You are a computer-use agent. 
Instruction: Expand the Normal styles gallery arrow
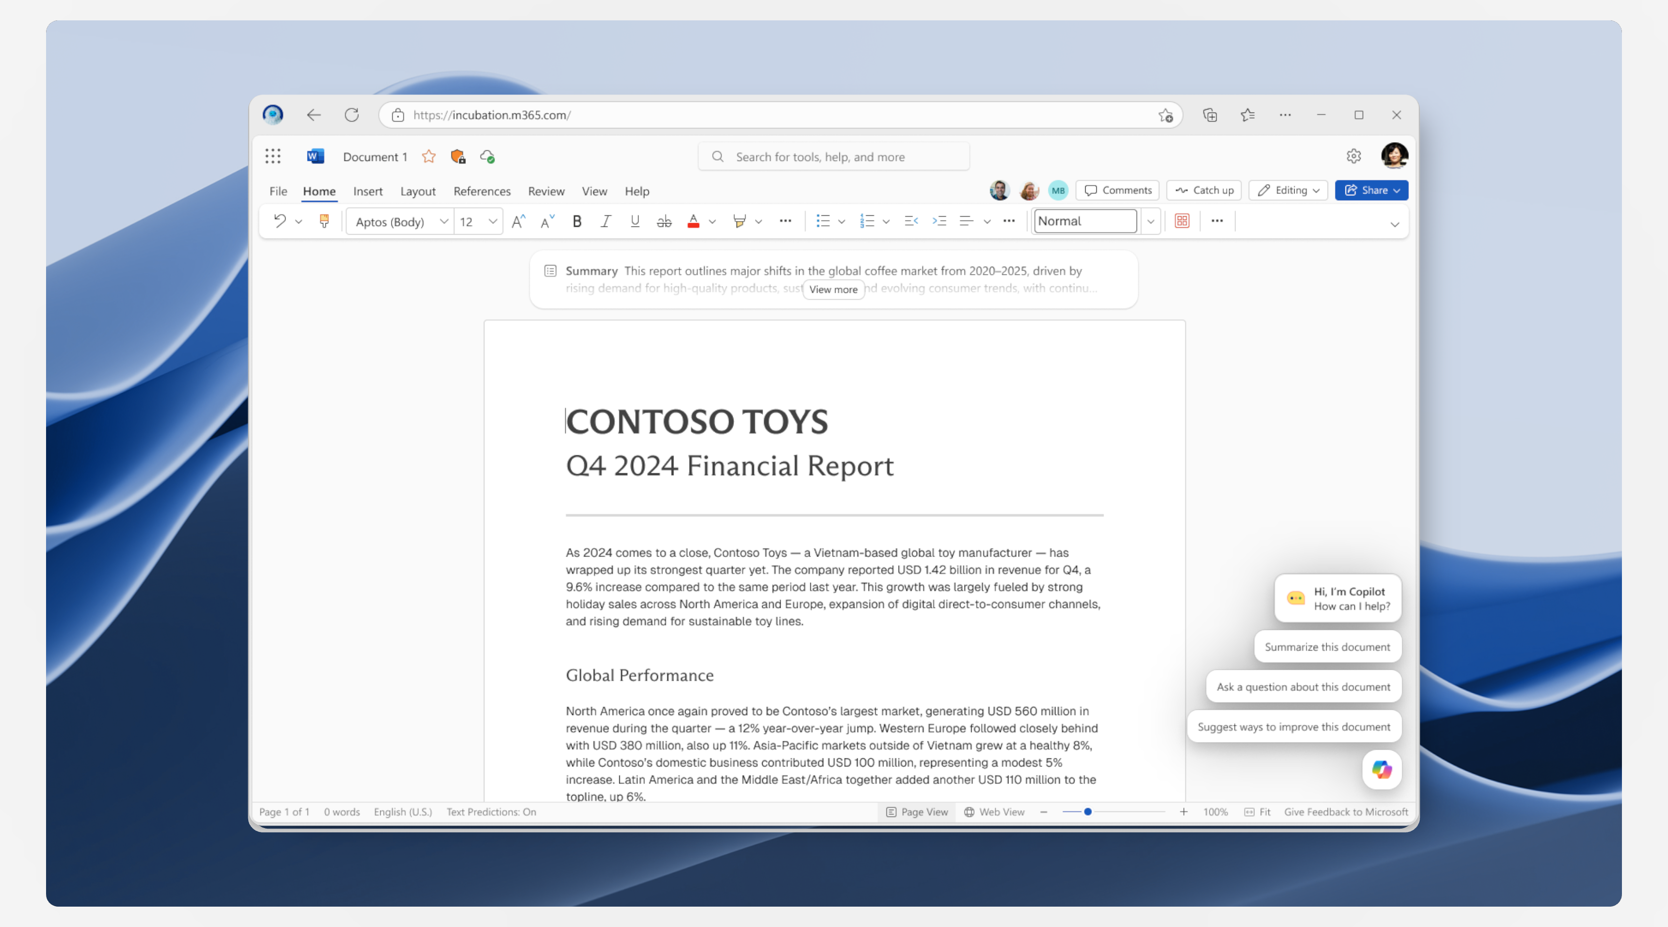pyautogui.click(x=1151, y=222)
